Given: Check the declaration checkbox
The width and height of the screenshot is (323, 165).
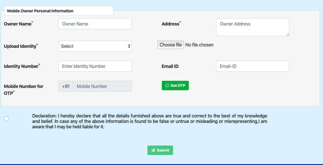Looking at the screenshot, I should coord(6,118).
